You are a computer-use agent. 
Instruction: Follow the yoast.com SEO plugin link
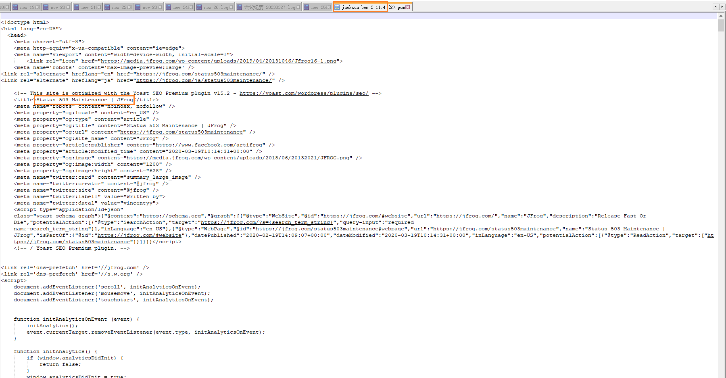304,94
